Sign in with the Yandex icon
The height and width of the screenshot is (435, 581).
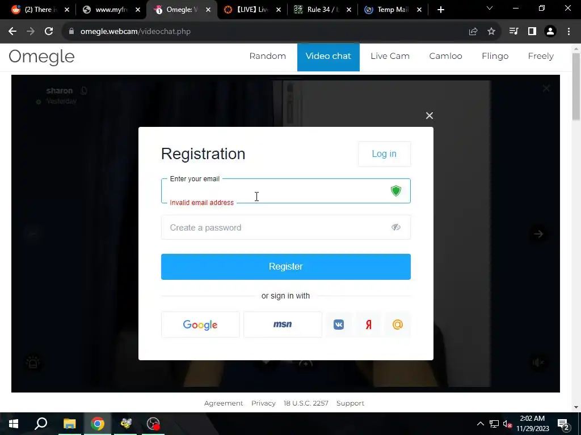tap(368, 325)
